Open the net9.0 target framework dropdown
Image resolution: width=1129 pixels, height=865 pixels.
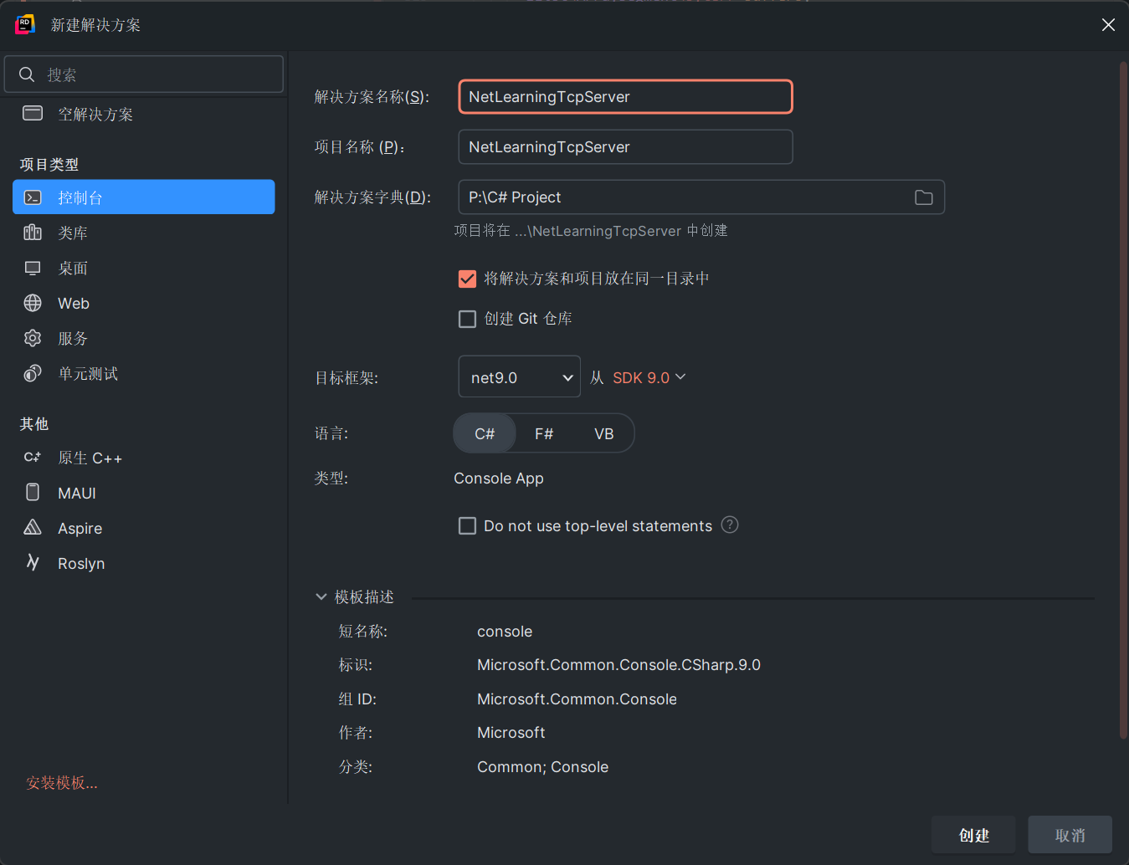click(520, 376)
